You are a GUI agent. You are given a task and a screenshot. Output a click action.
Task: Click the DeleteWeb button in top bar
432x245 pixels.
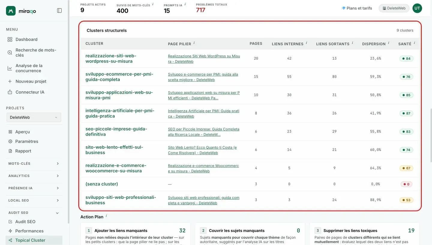(x=394, y=8)
